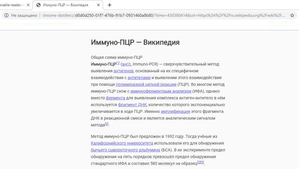Close the enable-reader tab
299x169 pixels.
[28, 5]
